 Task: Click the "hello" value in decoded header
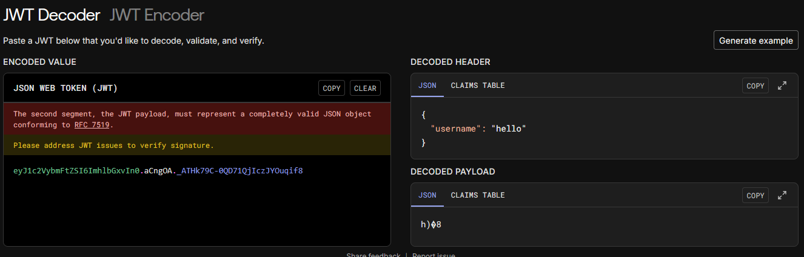[x=509, y=128]
